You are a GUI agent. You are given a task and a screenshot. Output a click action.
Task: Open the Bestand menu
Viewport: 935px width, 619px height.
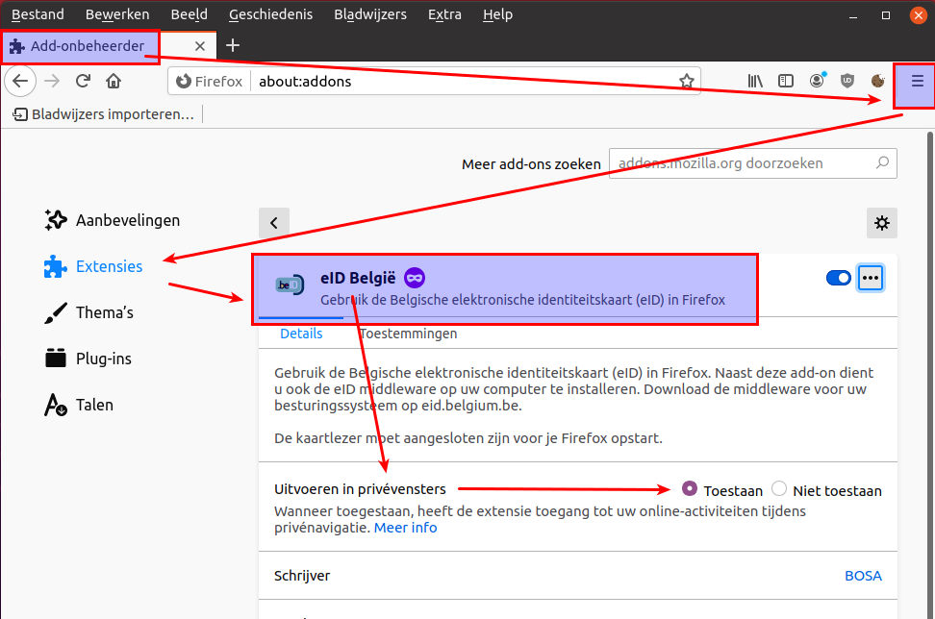point(38,14)
